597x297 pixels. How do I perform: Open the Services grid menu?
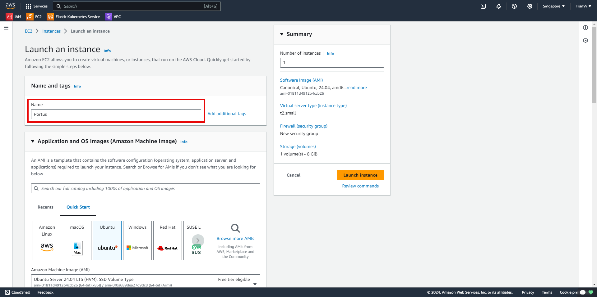coord(37,6)
